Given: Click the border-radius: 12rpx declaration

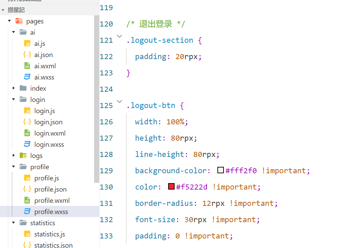Looking at the screenshot, I should 206,203.
